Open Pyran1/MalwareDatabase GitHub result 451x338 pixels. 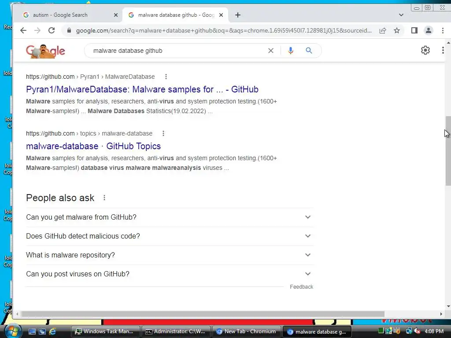coord(142,89)
